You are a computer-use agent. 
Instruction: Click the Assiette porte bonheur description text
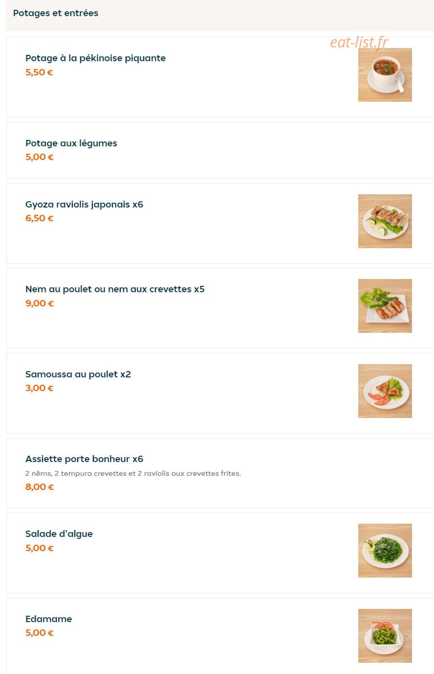[x=133, y=473]
